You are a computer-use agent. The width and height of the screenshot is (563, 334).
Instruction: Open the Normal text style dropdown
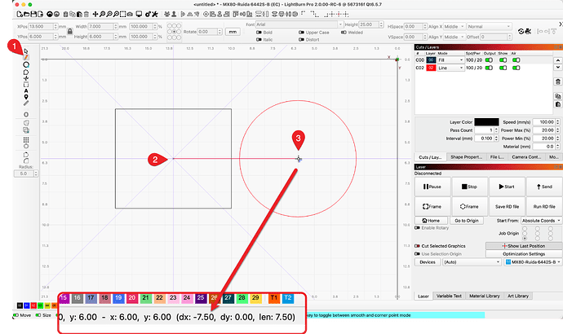[489, 27]
